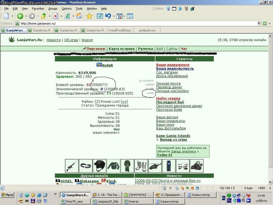Select the body armor vest slot
This screenshot has width=273, height=205.
(x=113, y=166)
